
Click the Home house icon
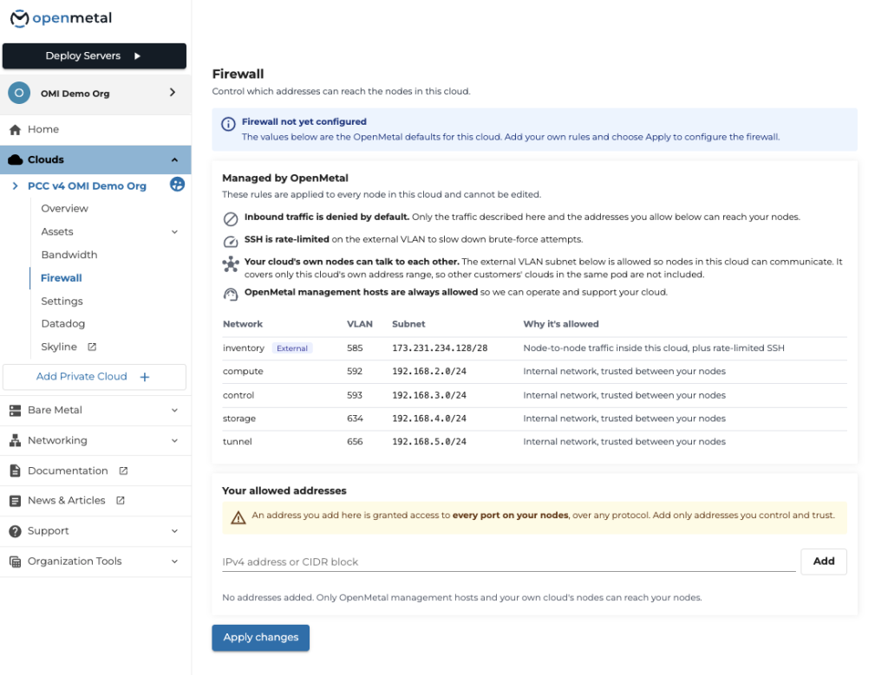[x=16, y=130]
